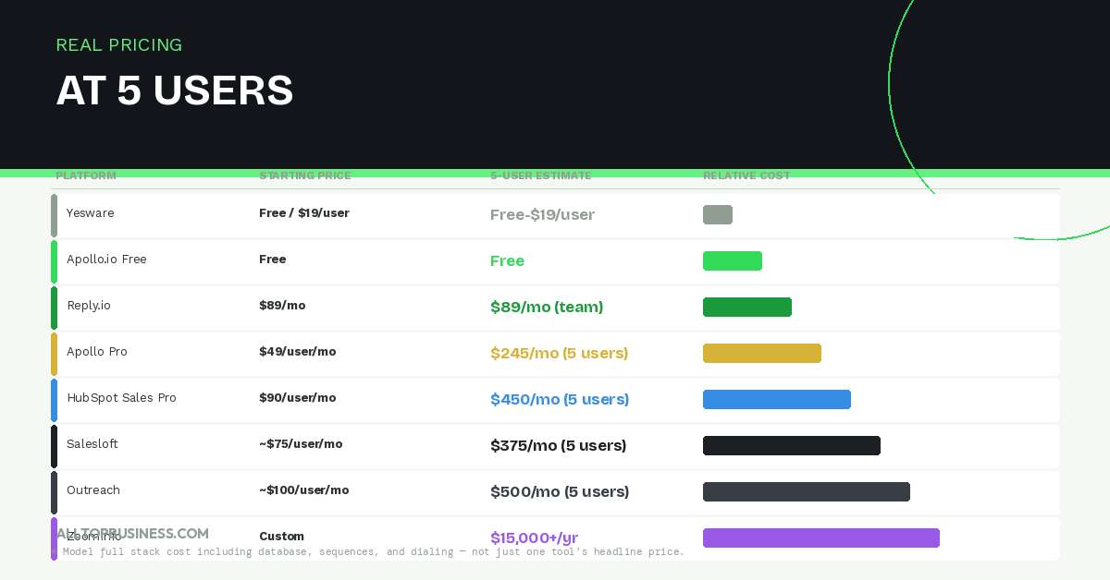Click the Outreach platform name
Viewport: 1110px width, 580px height.
93,490
